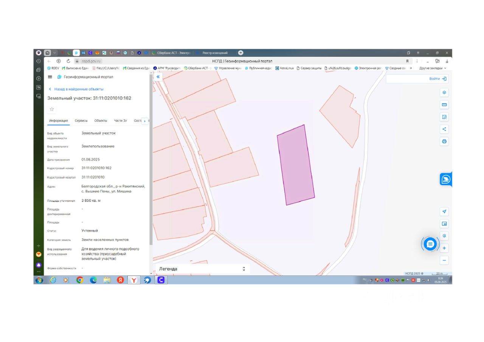Open the Сбербанк-АСТ browser tab

pyautogui.click(x=171, y=53)
